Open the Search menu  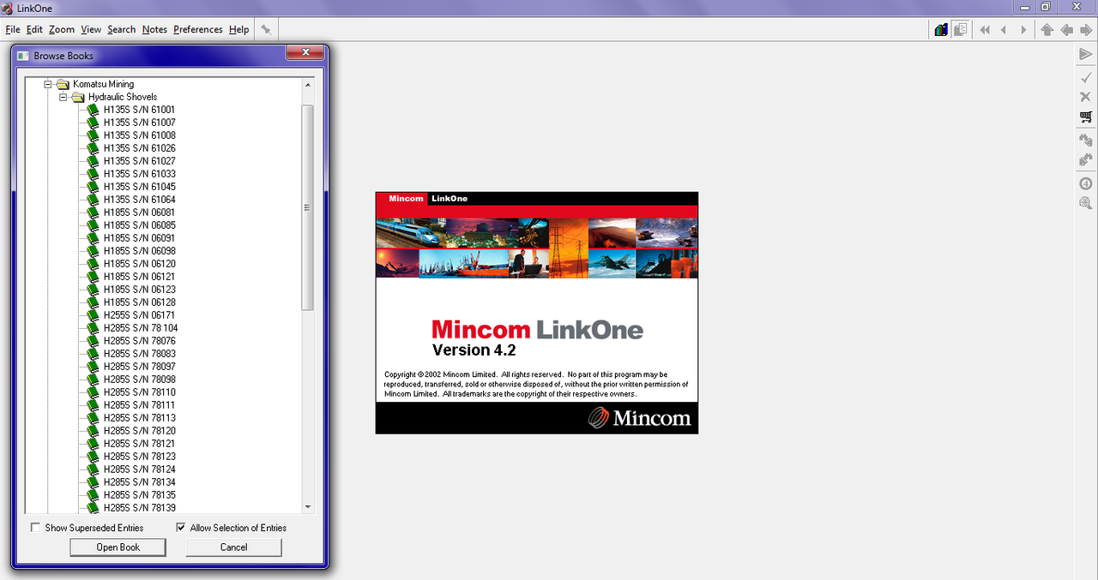coord(121,29)
